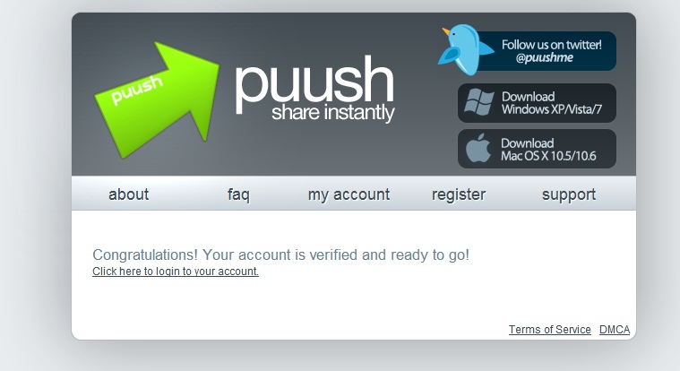Image resolution: width=680 pixels, height=371 pixels.
Task: Open Terms of Service link
Action: point(550,330)
